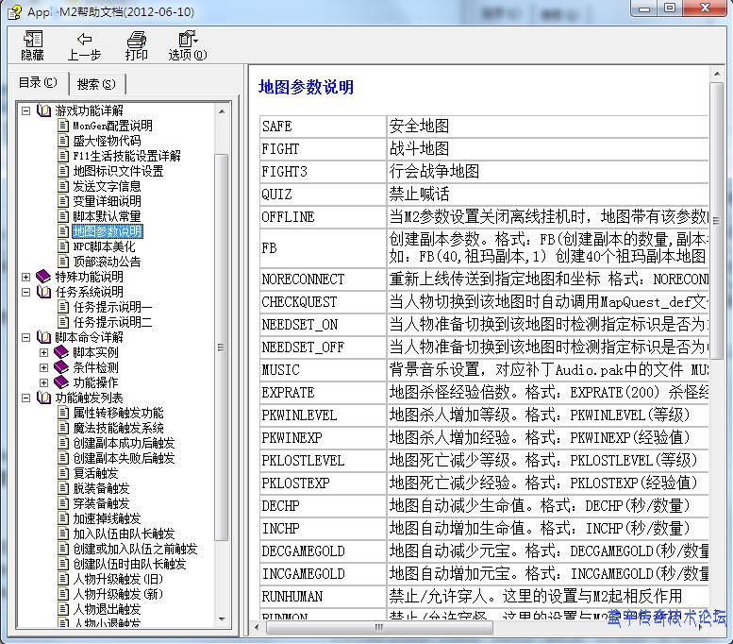Open the 复活触发 topic
Image resolution: width=733 pixels, height=644 pixels.
tap(95, 473)
